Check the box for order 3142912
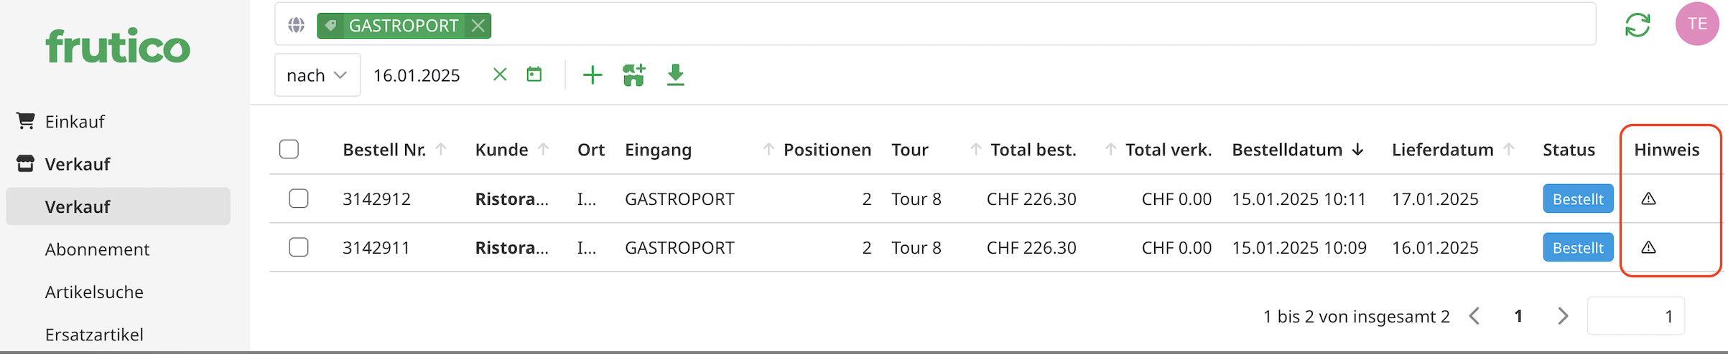The width and height of the screenshot is (1728, 354). coord(299,198)
